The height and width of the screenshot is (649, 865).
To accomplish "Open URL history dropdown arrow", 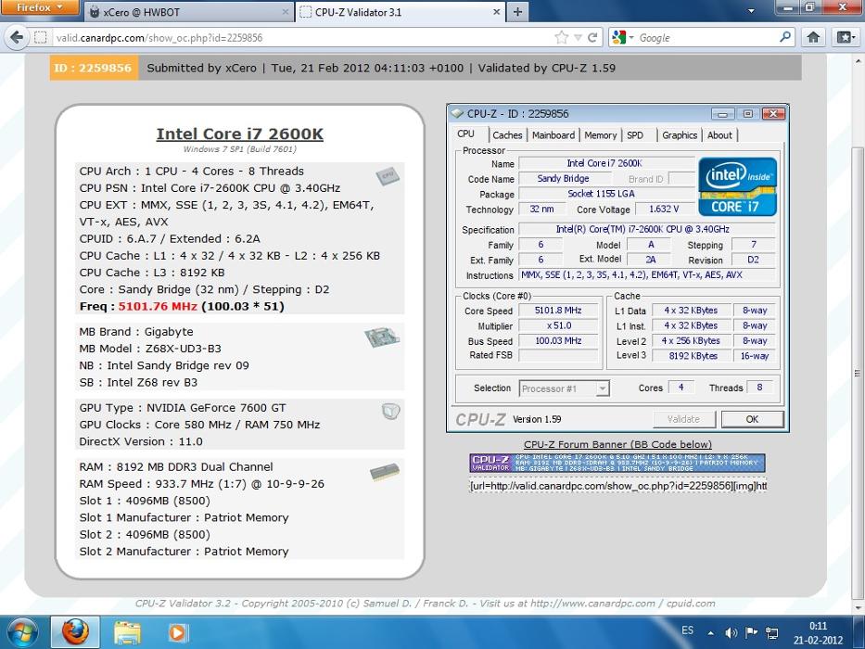I will (x=578, y=37).
